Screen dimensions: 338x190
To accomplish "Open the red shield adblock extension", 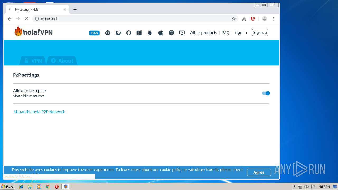I will click(x=253, y=19).
